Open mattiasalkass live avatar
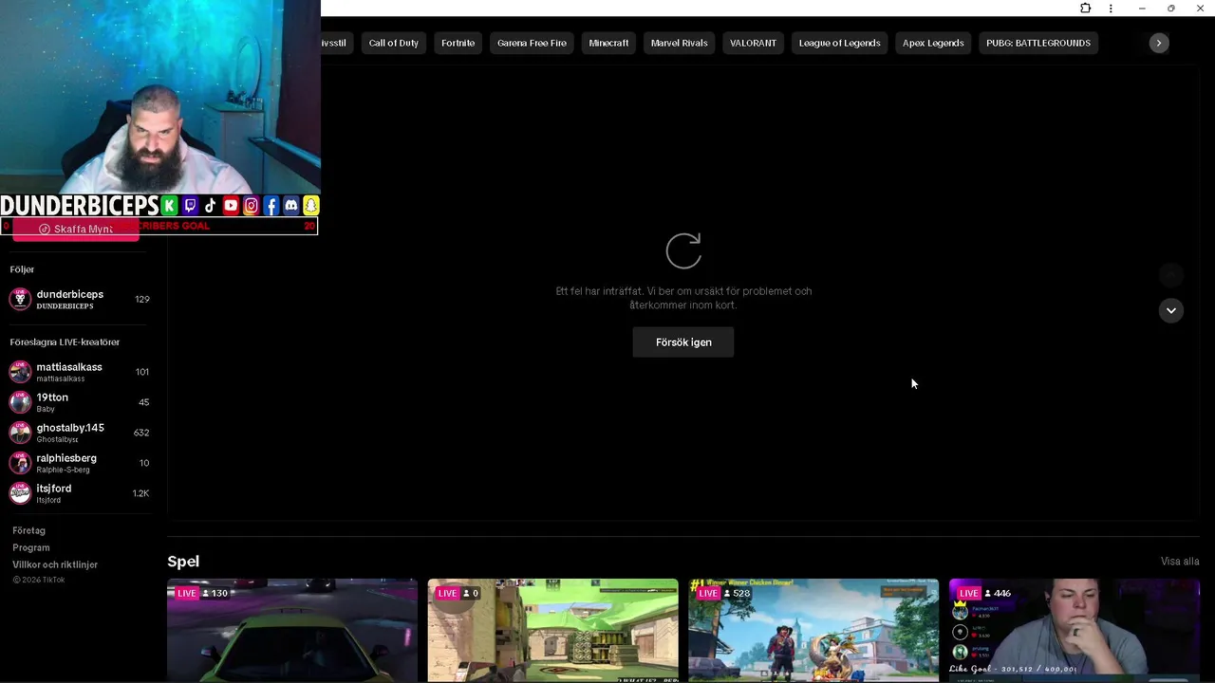This screenshot has height=683, width=1215. coord(20,372)
